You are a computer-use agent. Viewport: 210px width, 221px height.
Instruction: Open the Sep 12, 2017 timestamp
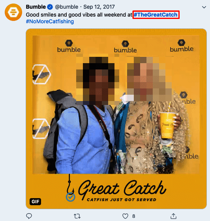click(99, 7)
